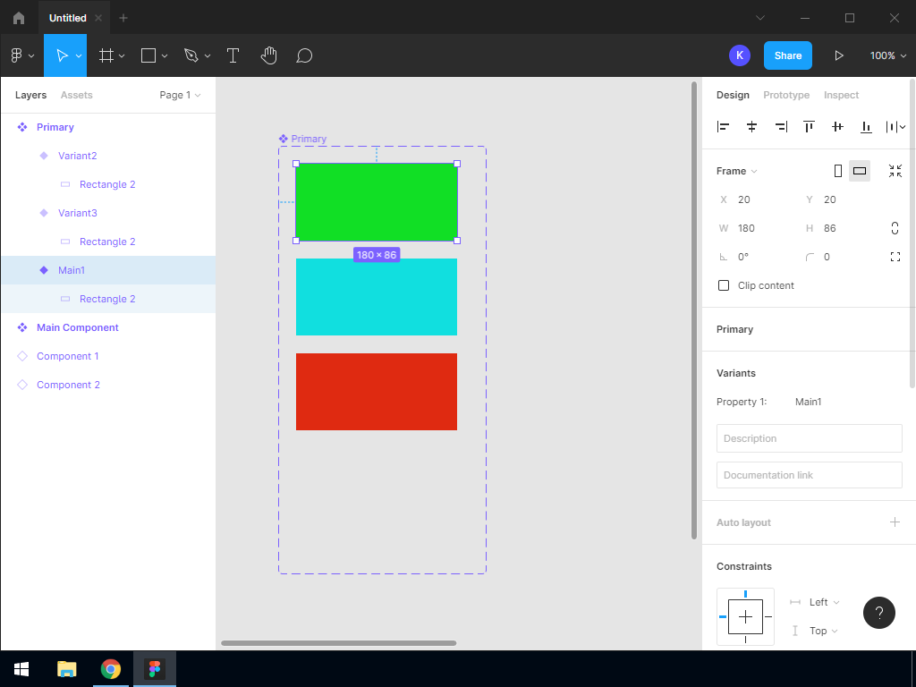
Task: Switch frame to portrait orientation
Action: click(x=837, y=171)
